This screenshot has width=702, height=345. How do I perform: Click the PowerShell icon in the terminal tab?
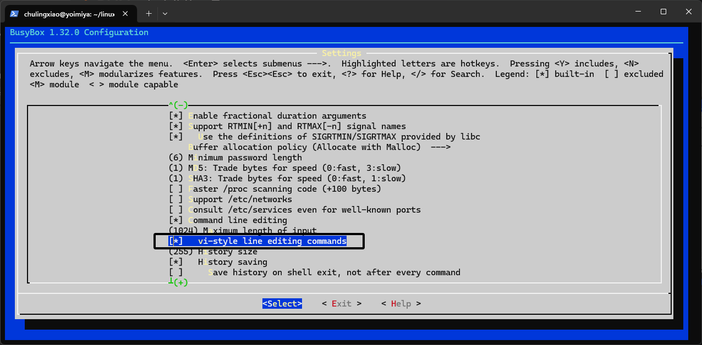pos(15,13)
